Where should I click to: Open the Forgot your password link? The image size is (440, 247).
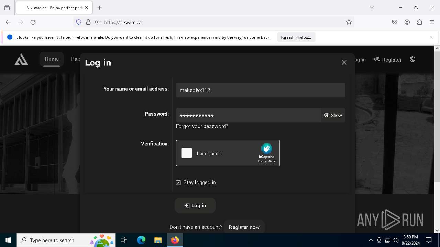pyautogui.click(x=202, y=126)
